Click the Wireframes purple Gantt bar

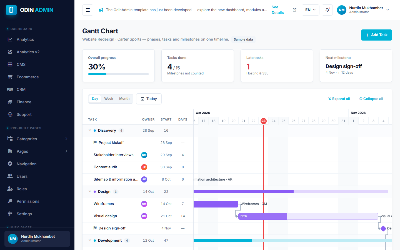(216, 204)
